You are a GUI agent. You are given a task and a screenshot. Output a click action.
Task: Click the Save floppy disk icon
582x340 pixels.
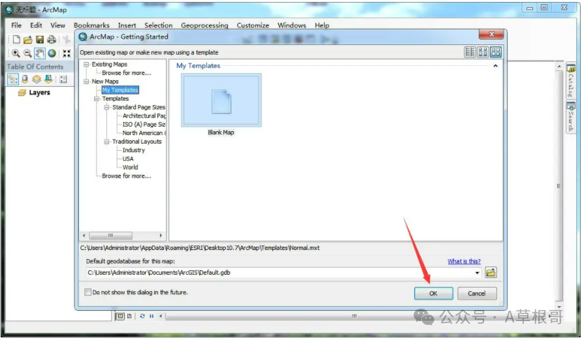40,40
